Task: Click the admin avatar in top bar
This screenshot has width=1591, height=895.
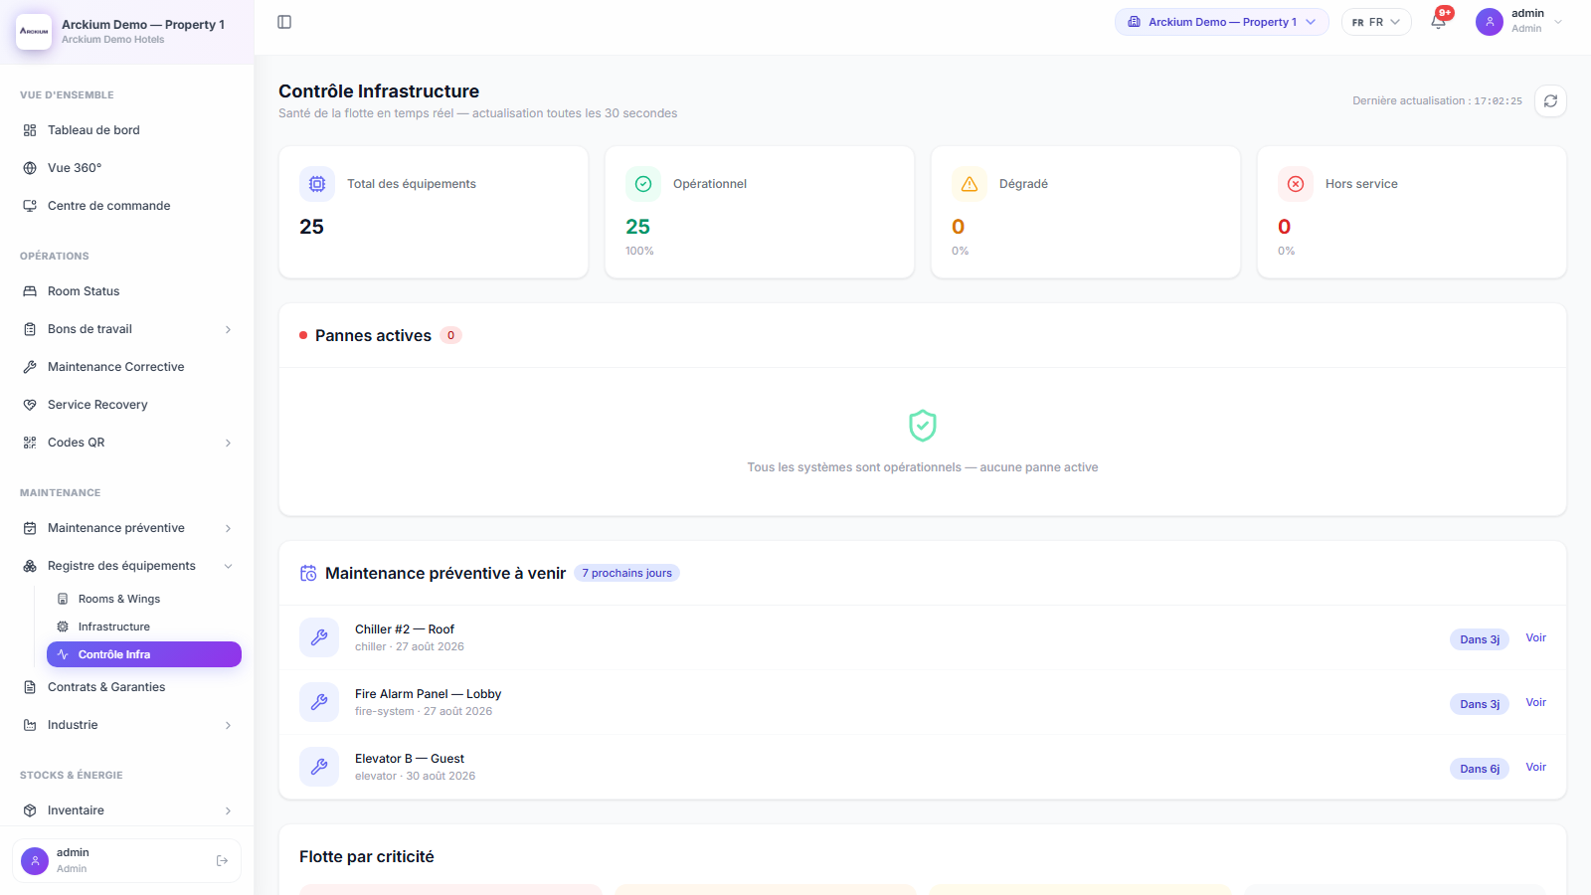Action: (1489, 22)
